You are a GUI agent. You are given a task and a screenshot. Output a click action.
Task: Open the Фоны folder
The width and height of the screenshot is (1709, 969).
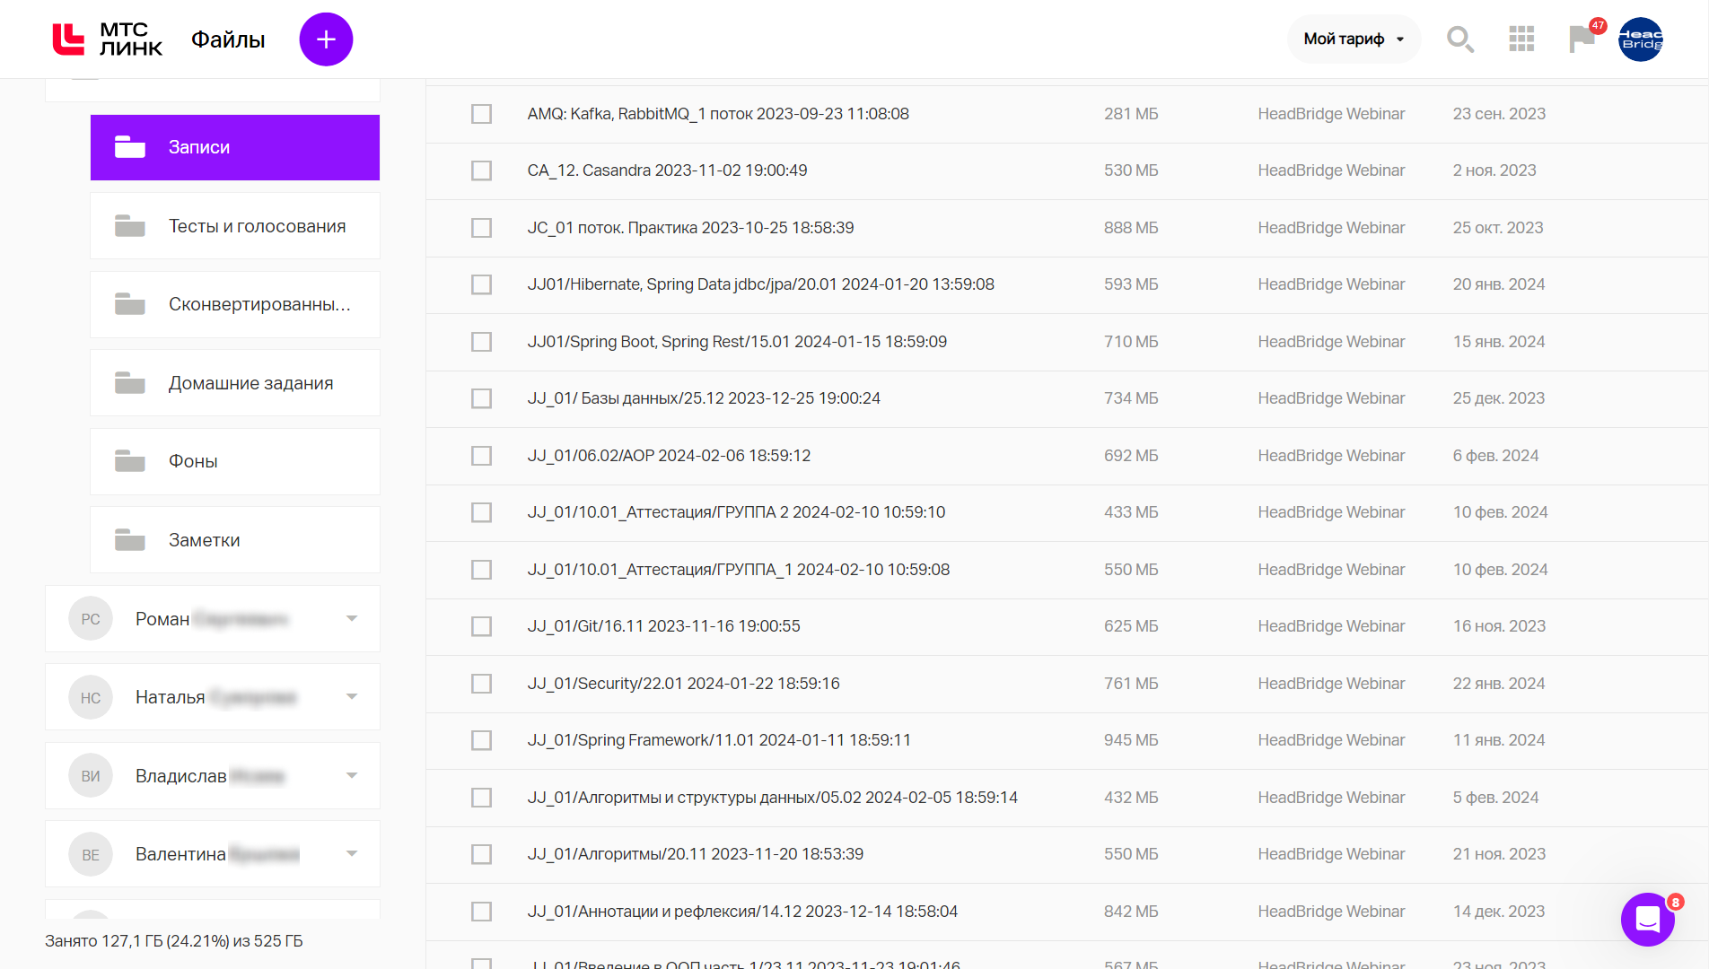pyautogui.click(x=235, y=461)
